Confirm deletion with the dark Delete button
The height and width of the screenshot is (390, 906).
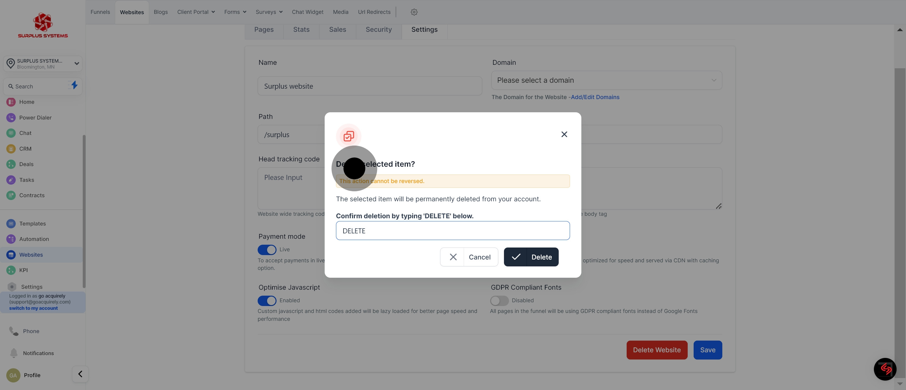tap(531, 257)
